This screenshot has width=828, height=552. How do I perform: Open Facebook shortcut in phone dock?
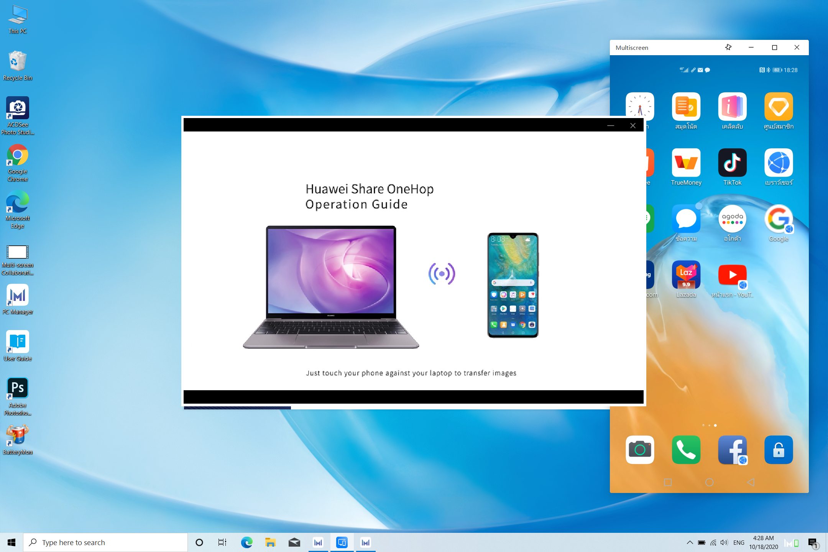[x=732, y=450]
